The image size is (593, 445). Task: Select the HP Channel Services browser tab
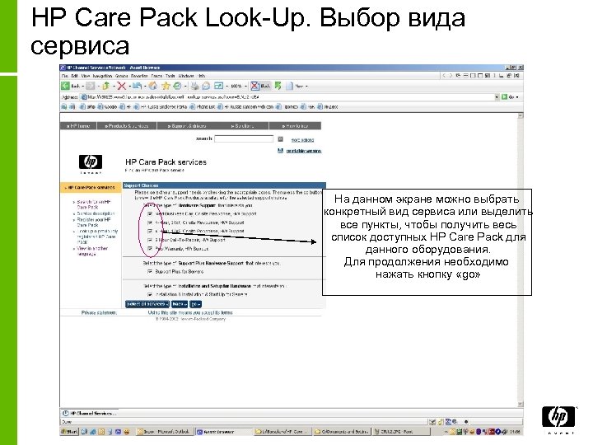tap(89, 413)
